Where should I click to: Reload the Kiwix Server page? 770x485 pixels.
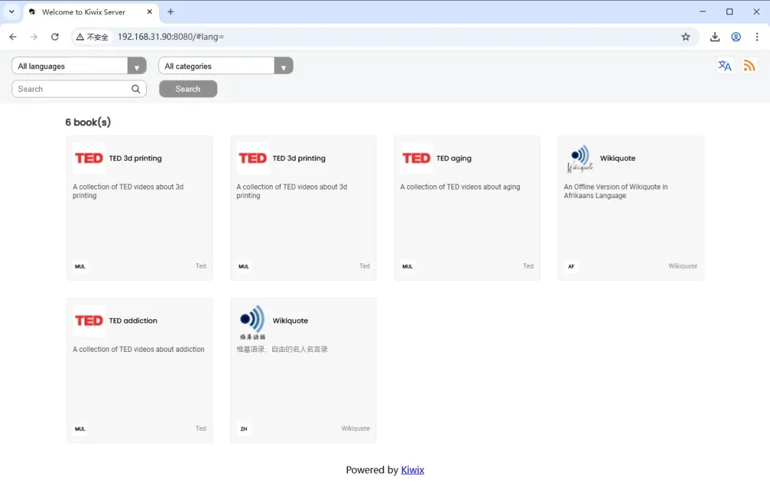coord(55,37)
